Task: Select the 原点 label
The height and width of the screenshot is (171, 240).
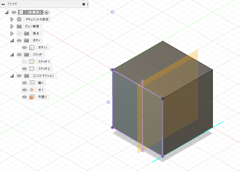Action: (36, 33)
